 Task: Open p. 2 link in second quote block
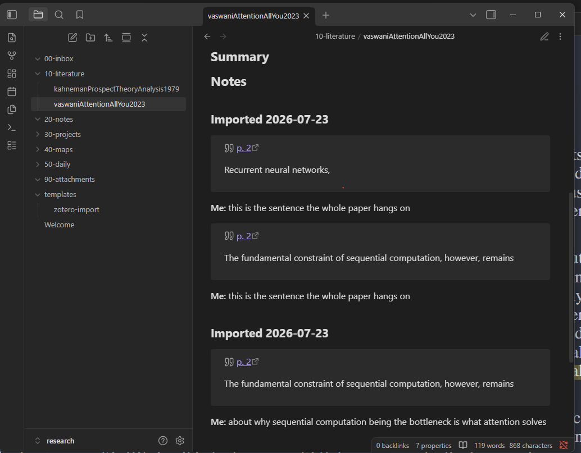pos(244,236)
